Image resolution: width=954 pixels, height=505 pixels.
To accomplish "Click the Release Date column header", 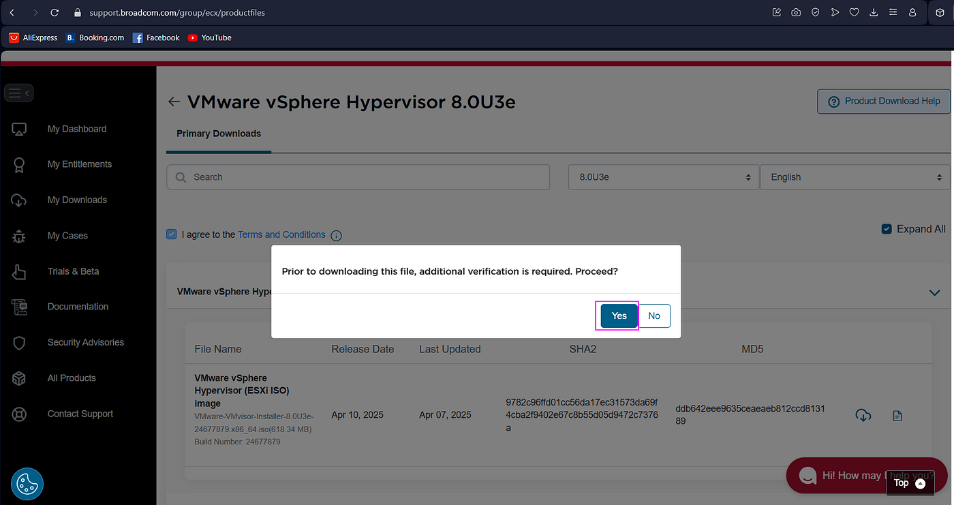I will [x=363, y=349].
